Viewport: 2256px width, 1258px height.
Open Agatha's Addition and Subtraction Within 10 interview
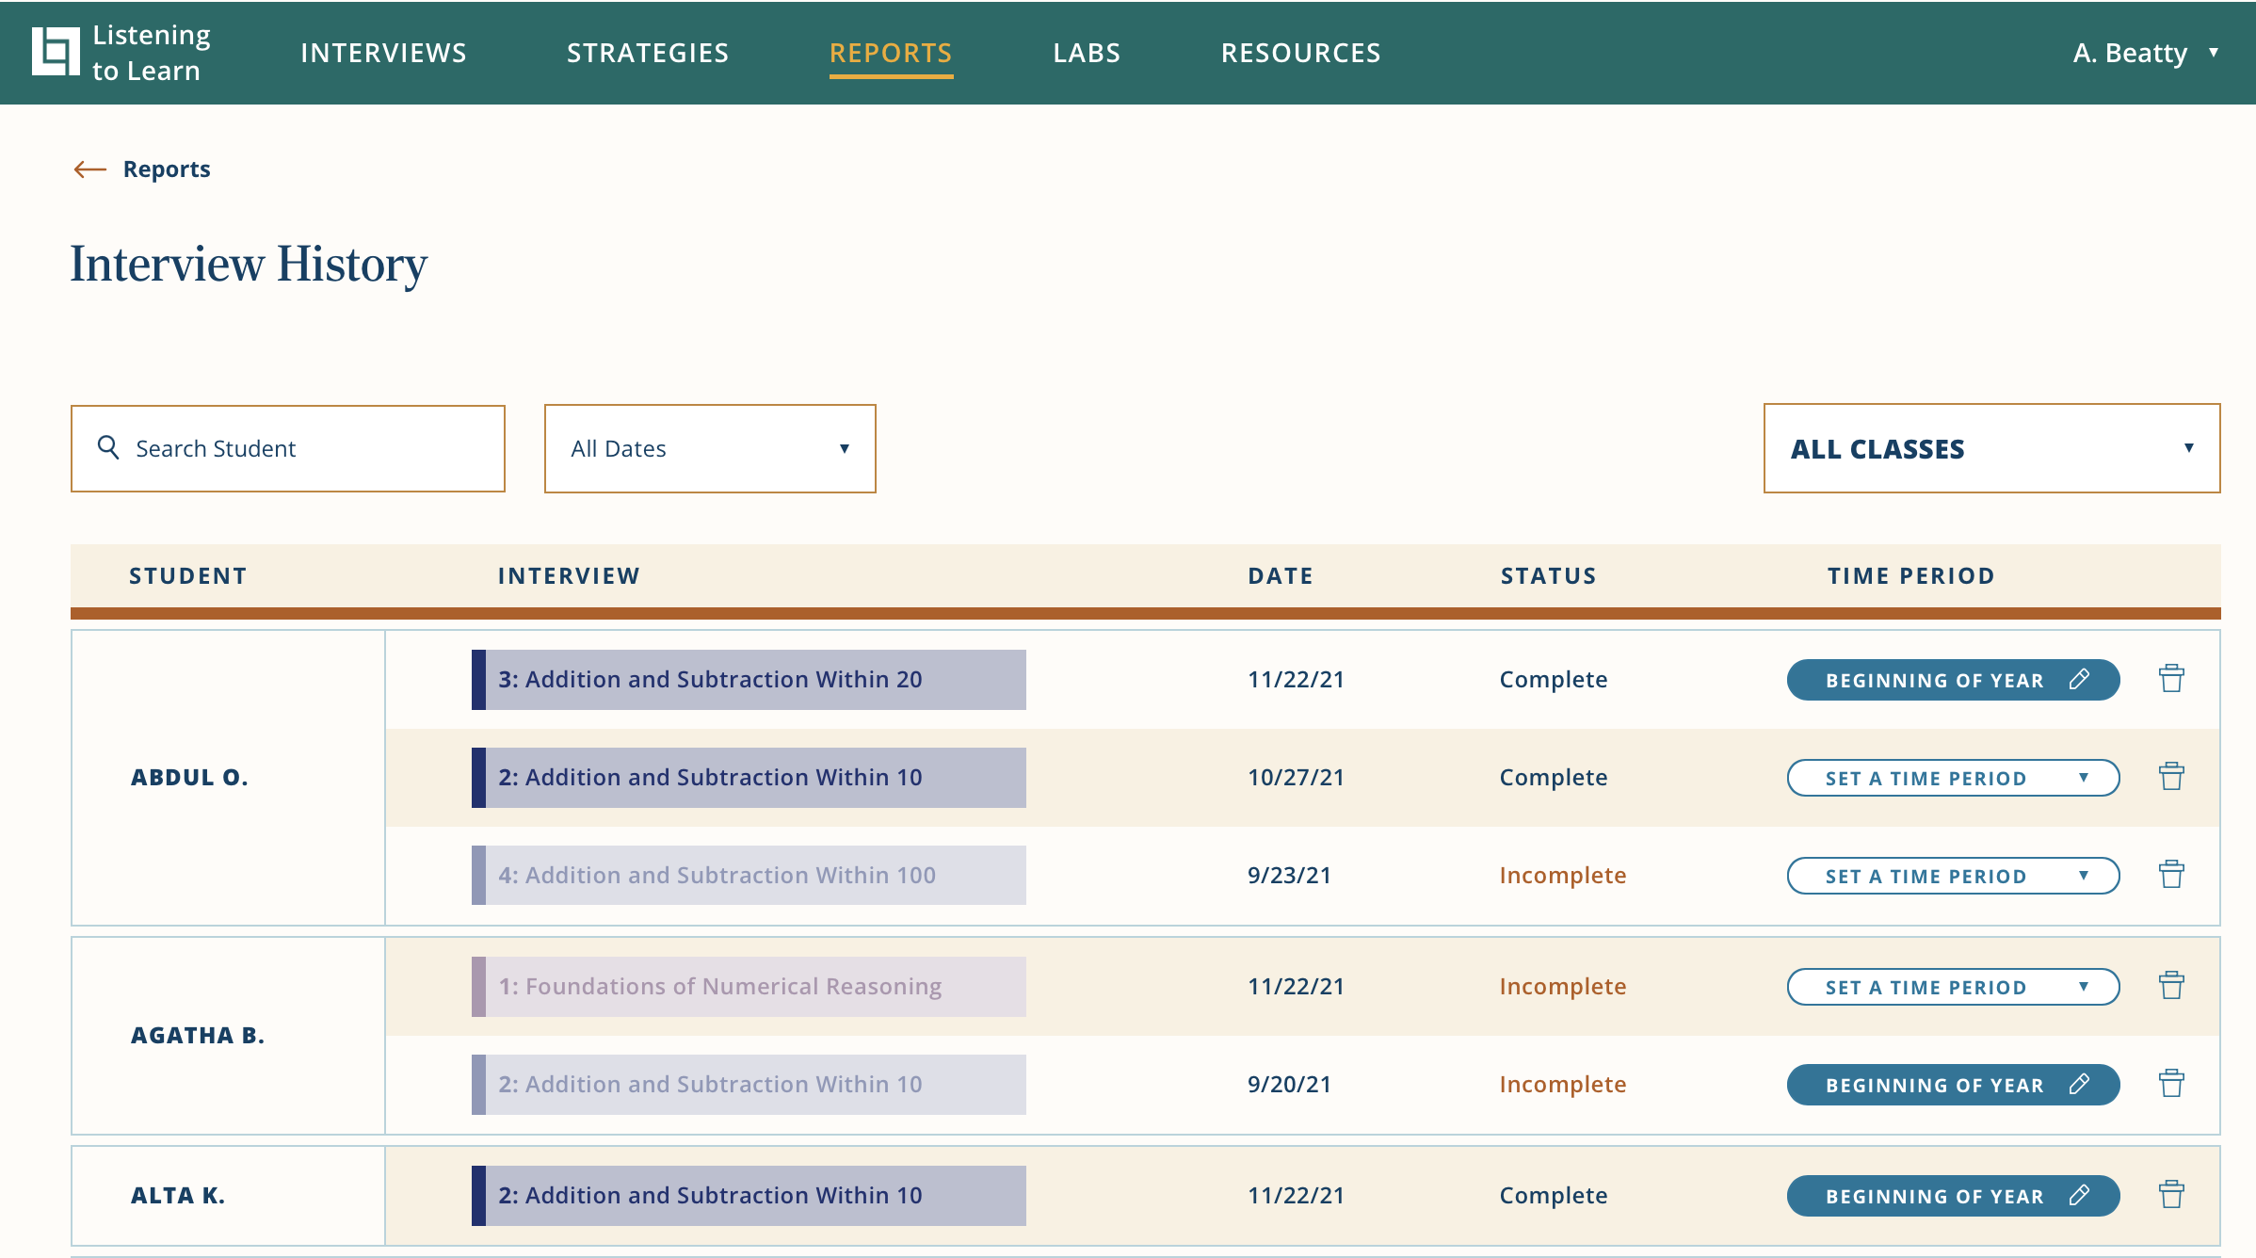tap(747, 1084)
